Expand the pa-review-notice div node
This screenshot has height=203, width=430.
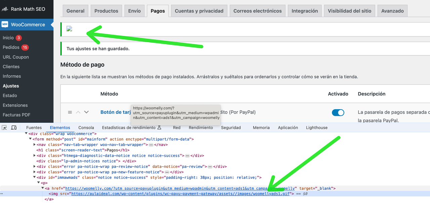pyautogui.click(x=35, y=166)
